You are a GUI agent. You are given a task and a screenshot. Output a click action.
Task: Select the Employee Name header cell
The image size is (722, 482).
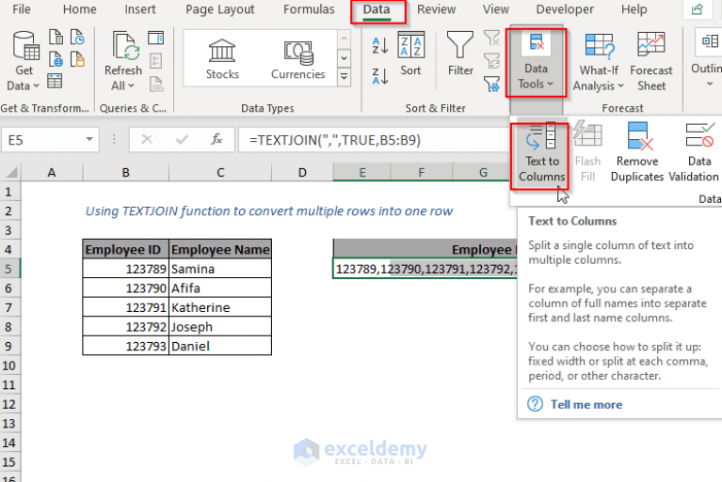click(x=220, y=250)
